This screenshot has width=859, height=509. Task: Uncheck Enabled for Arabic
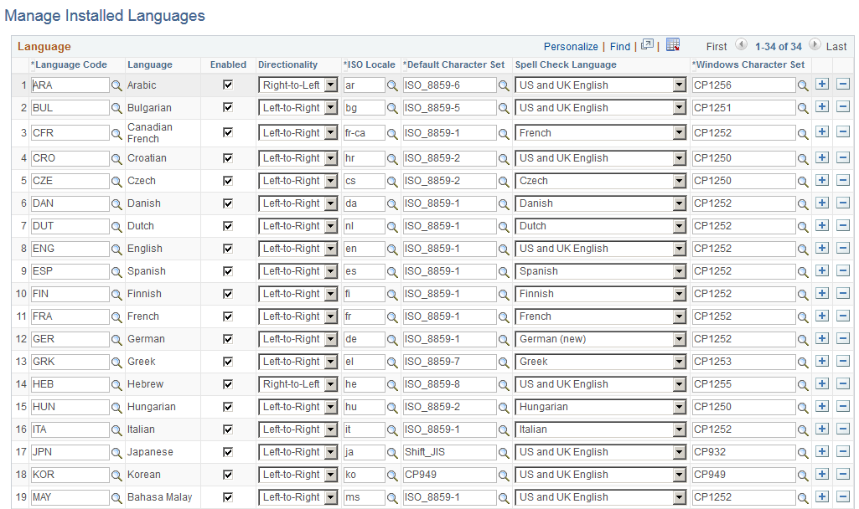(x=228, y=85)
